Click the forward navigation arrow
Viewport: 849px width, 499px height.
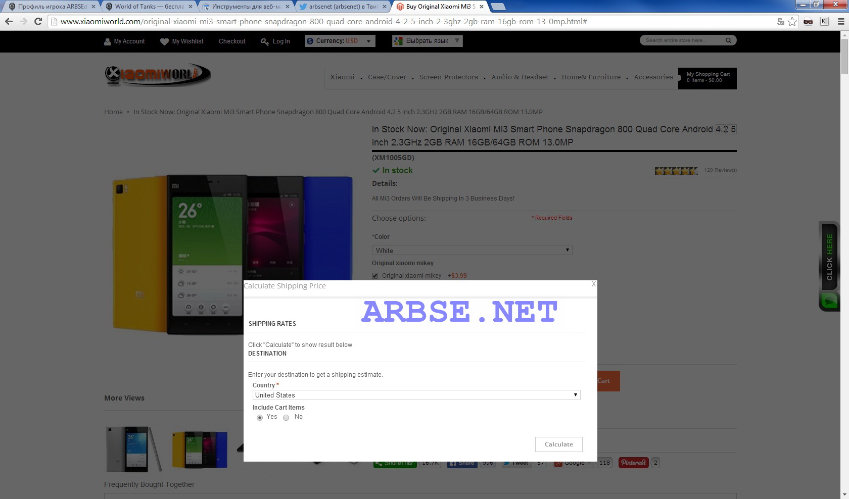coord(23,21)
